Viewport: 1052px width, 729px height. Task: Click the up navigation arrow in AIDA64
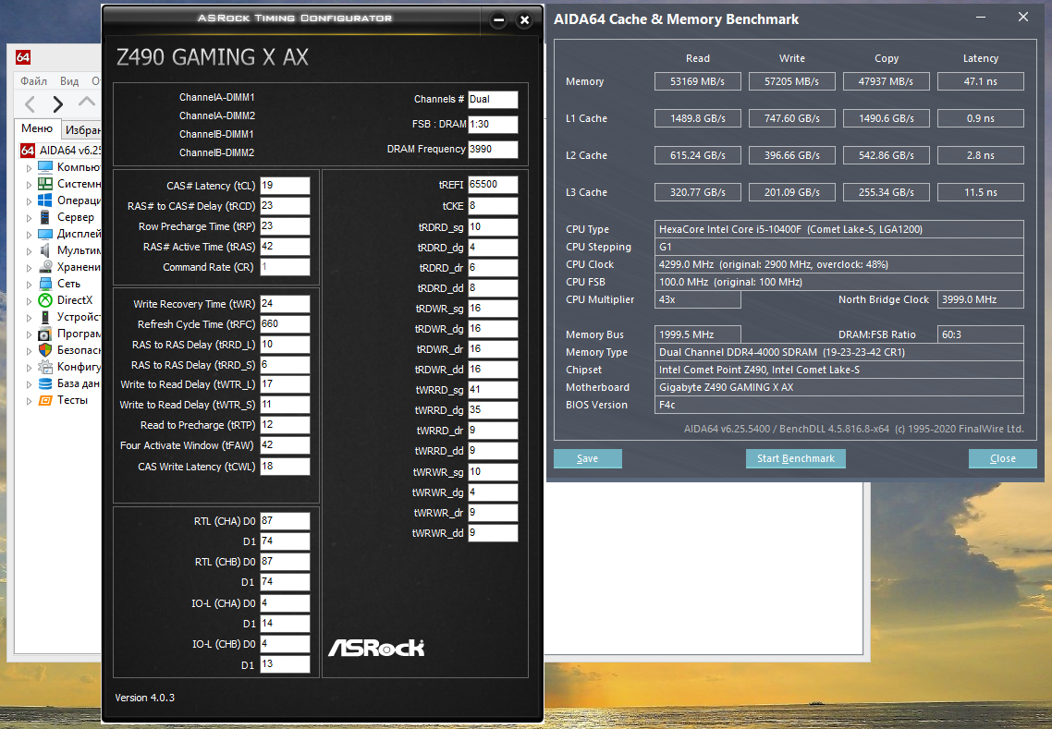point(87,102)
